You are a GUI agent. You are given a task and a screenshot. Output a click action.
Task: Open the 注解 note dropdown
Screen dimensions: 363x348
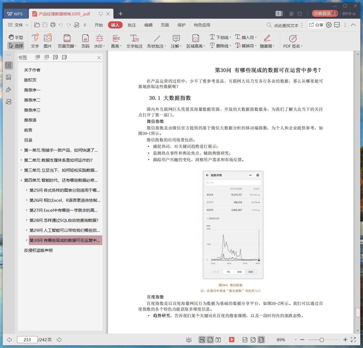pyautogui.click(x=176, y=41)
